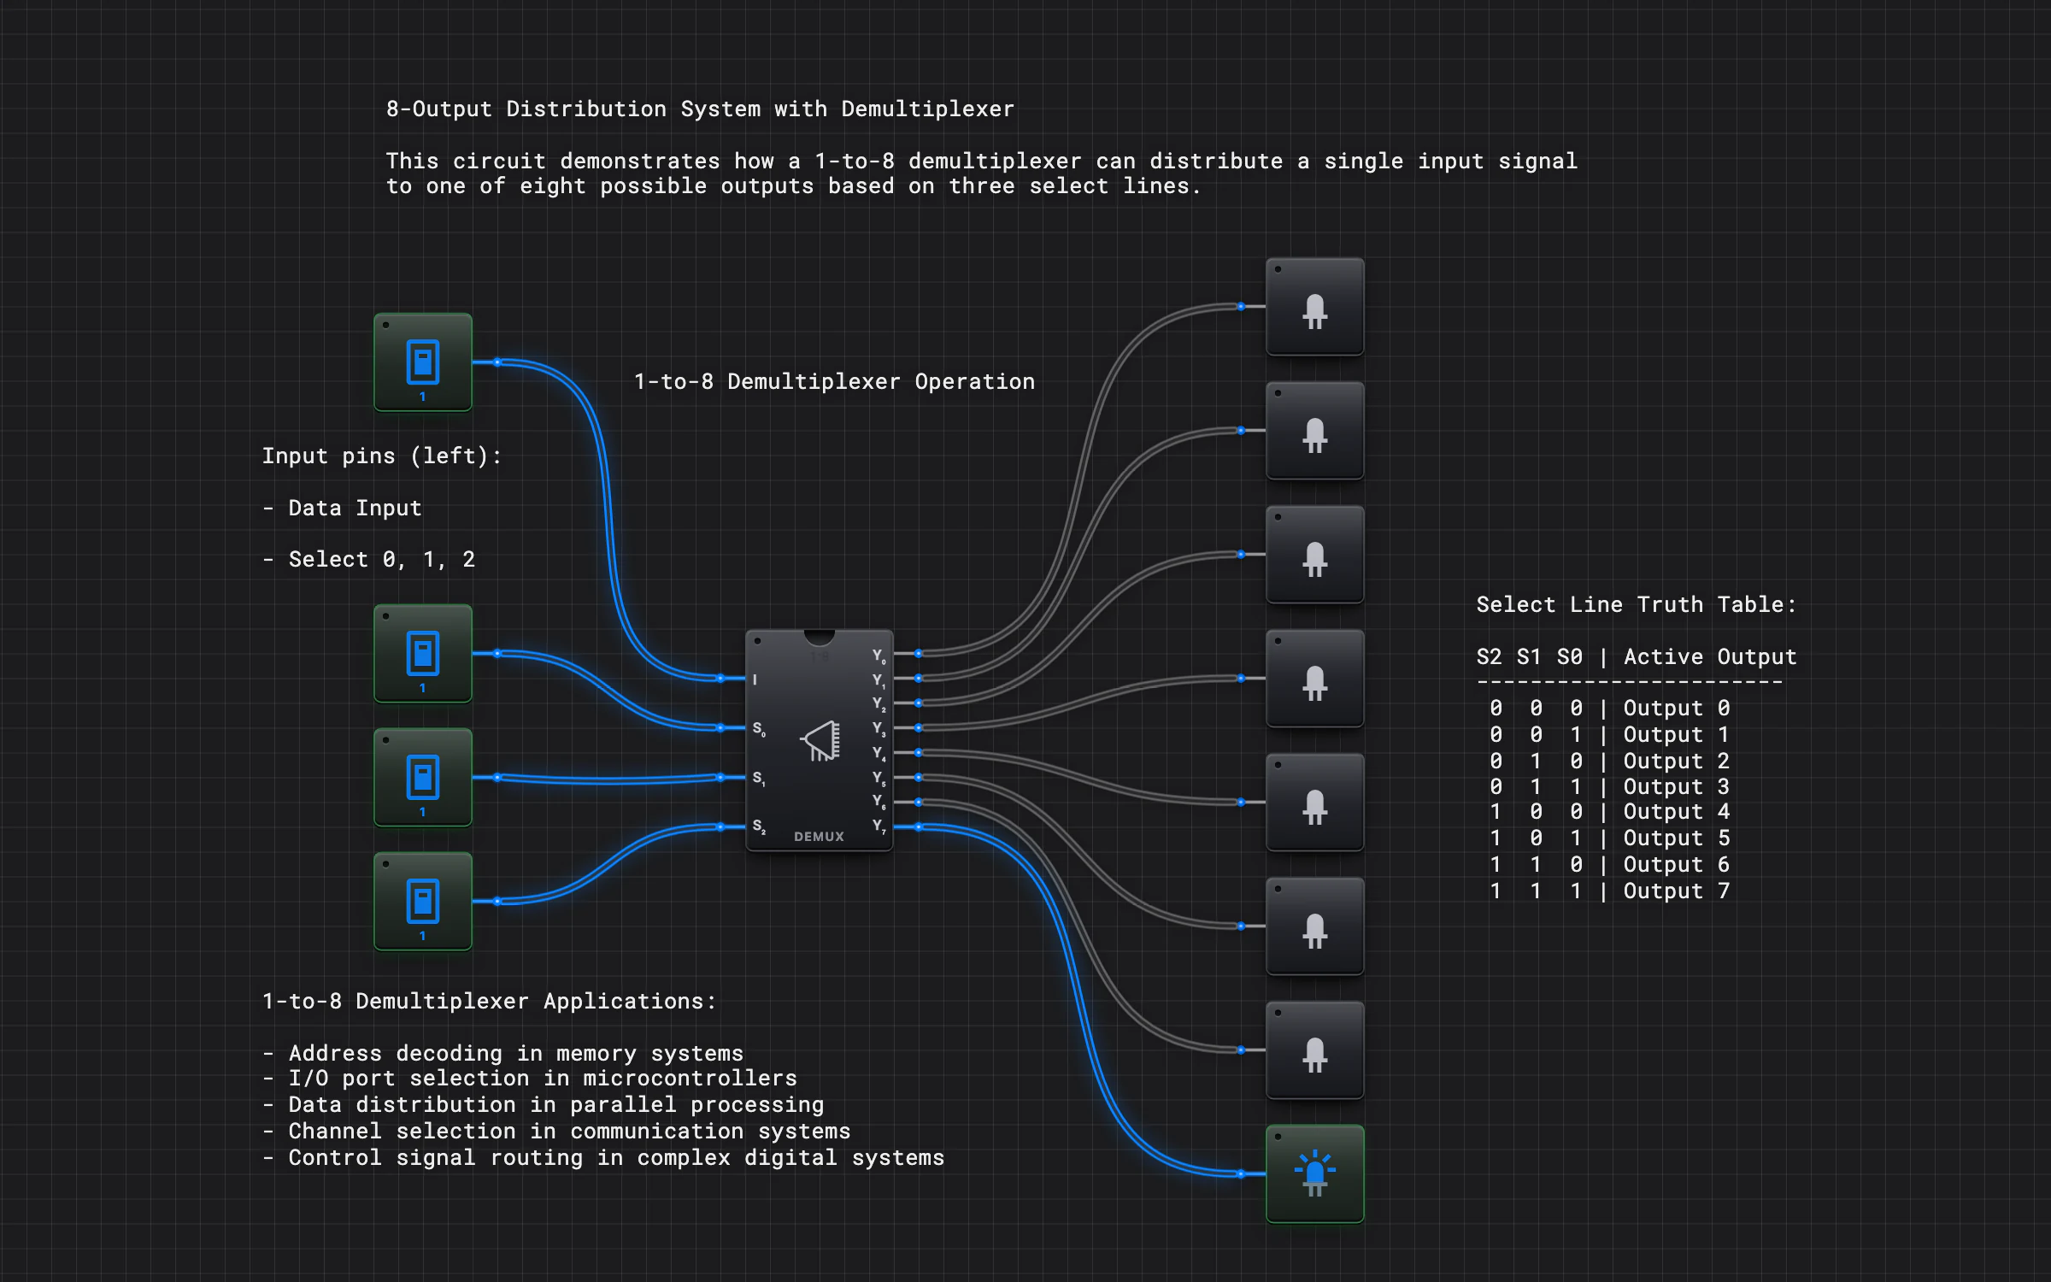
Task: Click the Y4 output pin of the DEMUX
Action: tap(918, 753)
